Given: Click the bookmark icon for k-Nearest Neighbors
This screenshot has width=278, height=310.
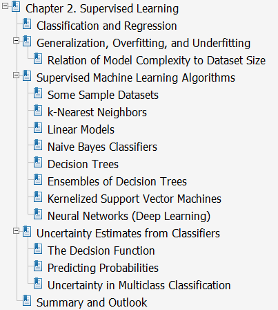Looking at the screenshot, I should coord(38,111).
